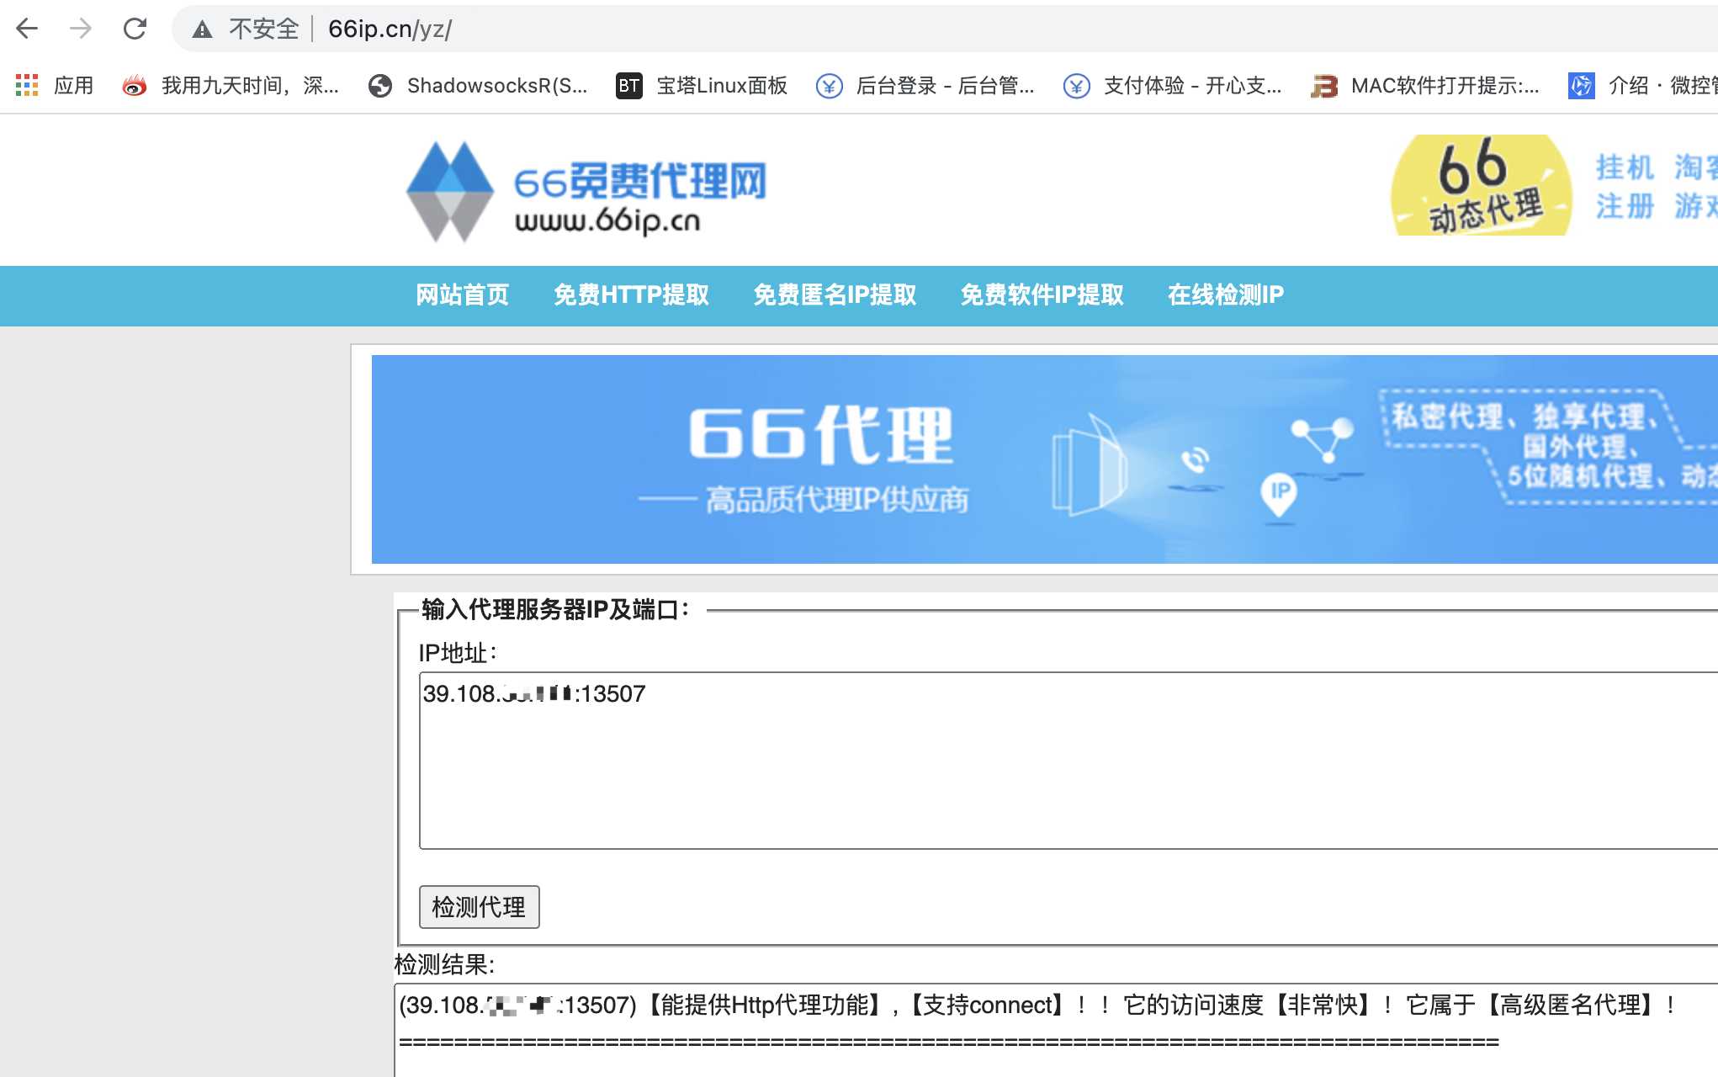
Task: Open 免费HTTP提取 navigation item
Action: pyautogui.click(x=631, y=294)
